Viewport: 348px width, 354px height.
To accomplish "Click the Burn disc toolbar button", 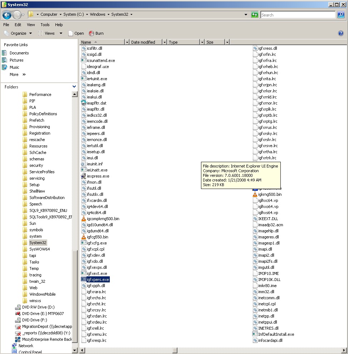I will click(x=96, y=33).
